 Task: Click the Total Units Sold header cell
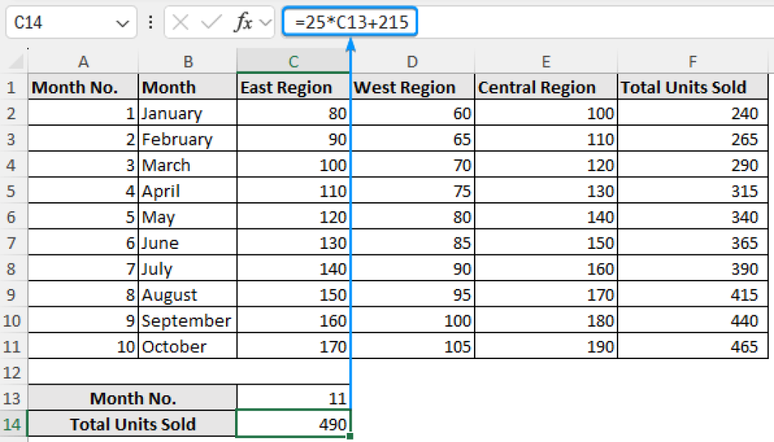tap(692, 87)
